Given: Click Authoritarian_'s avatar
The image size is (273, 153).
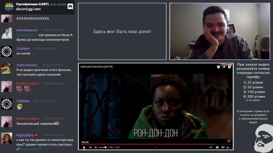Looking at the screenshot, I should pos(7,68).
